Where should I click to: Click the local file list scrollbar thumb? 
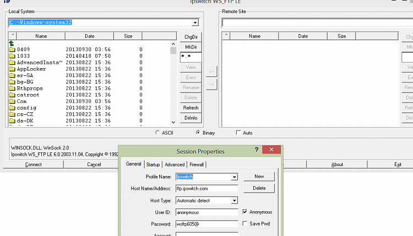pos(173,51)
